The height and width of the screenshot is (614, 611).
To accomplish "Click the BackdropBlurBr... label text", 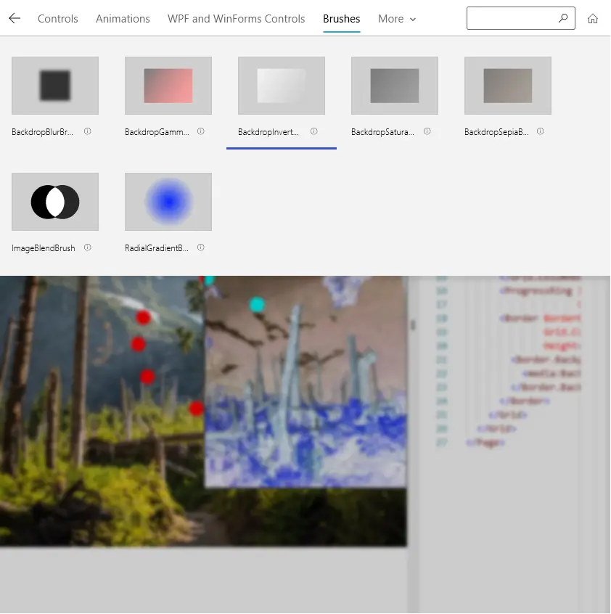I will point(42,132).
